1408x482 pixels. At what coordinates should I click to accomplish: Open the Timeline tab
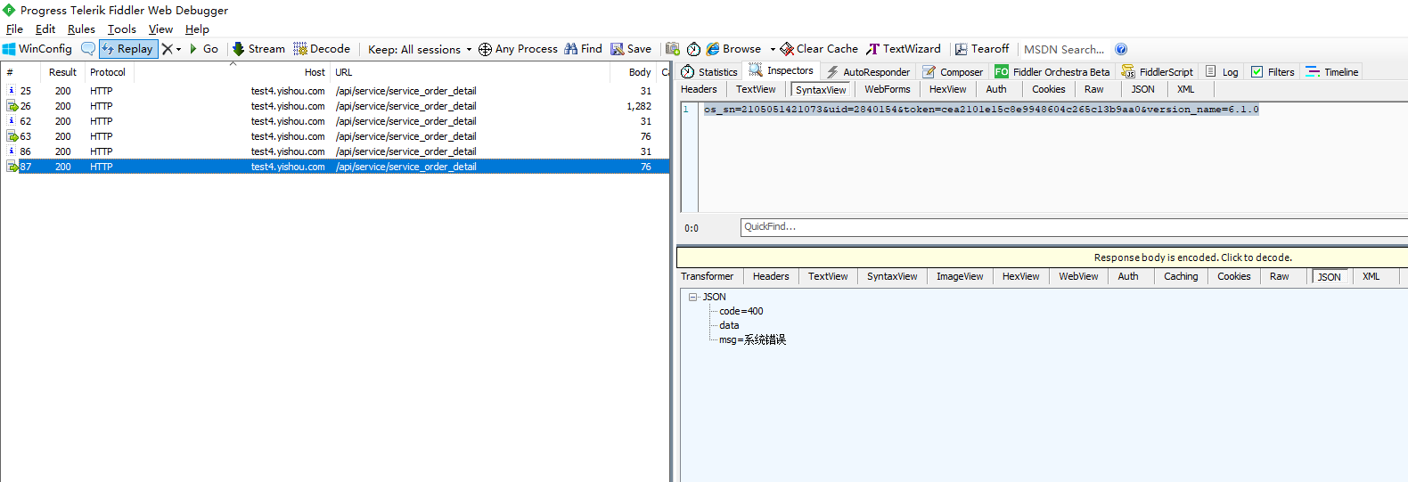[x=1332, y=72]
